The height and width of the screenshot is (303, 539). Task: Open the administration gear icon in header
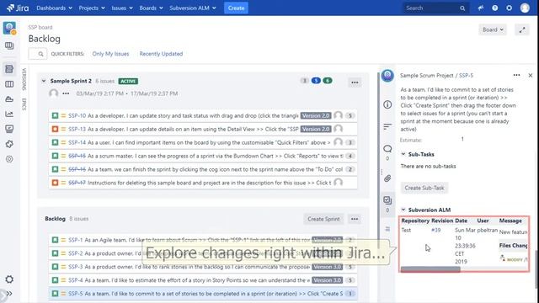tap(509, 8)
